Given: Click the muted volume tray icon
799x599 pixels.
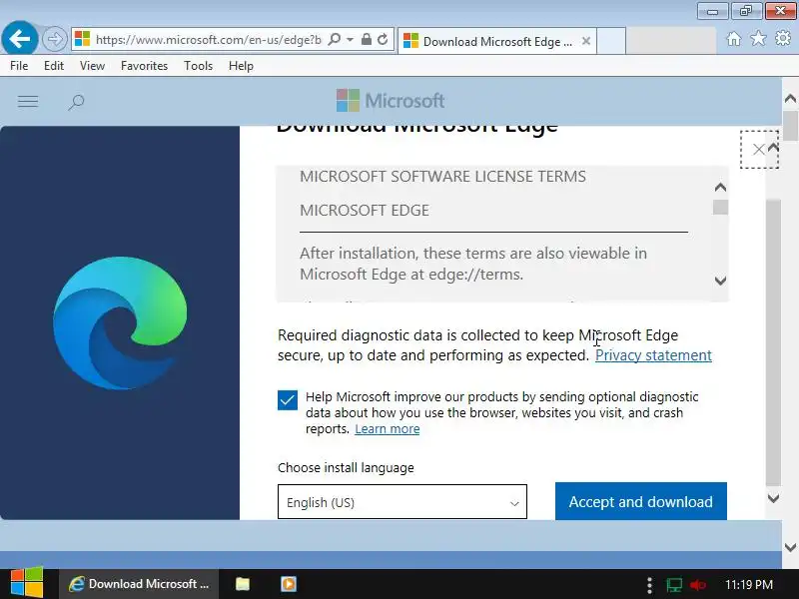Looking at the screenshot, I should (697, 585).
